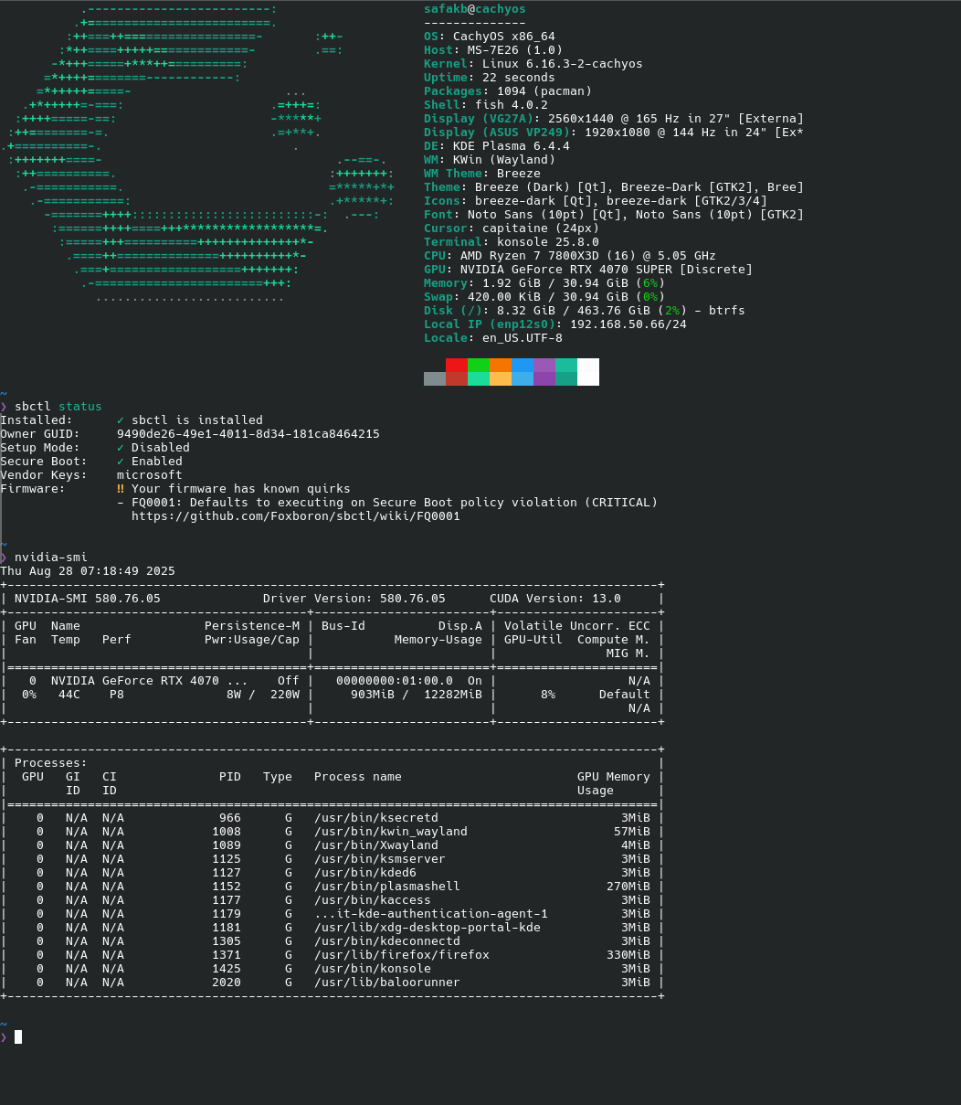The width and height of the screenshot is (961, 1105).
Task: Click the 'Swap: 420.00 KiB' line
Action: (x=544, y=297)
